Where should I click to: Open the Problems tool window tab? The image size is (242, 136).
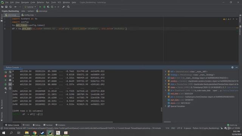click(60, 125)
